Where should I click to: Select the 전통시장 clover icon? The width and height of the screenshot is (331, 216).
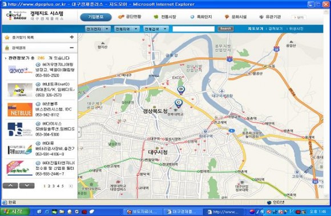point(156,17)
